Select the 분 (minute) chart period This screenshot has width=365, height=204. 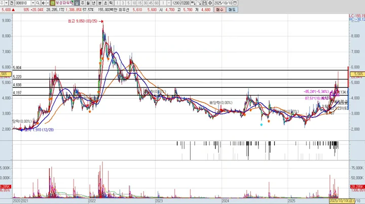[100, 3]
